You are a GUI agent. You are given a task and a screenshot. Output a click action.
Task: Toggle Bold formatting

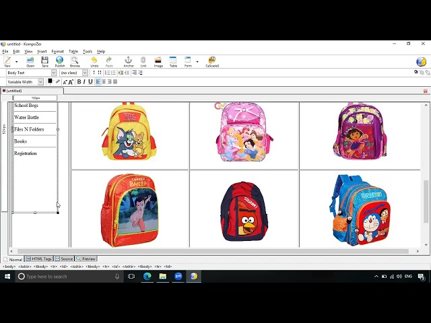coord(79,82)
